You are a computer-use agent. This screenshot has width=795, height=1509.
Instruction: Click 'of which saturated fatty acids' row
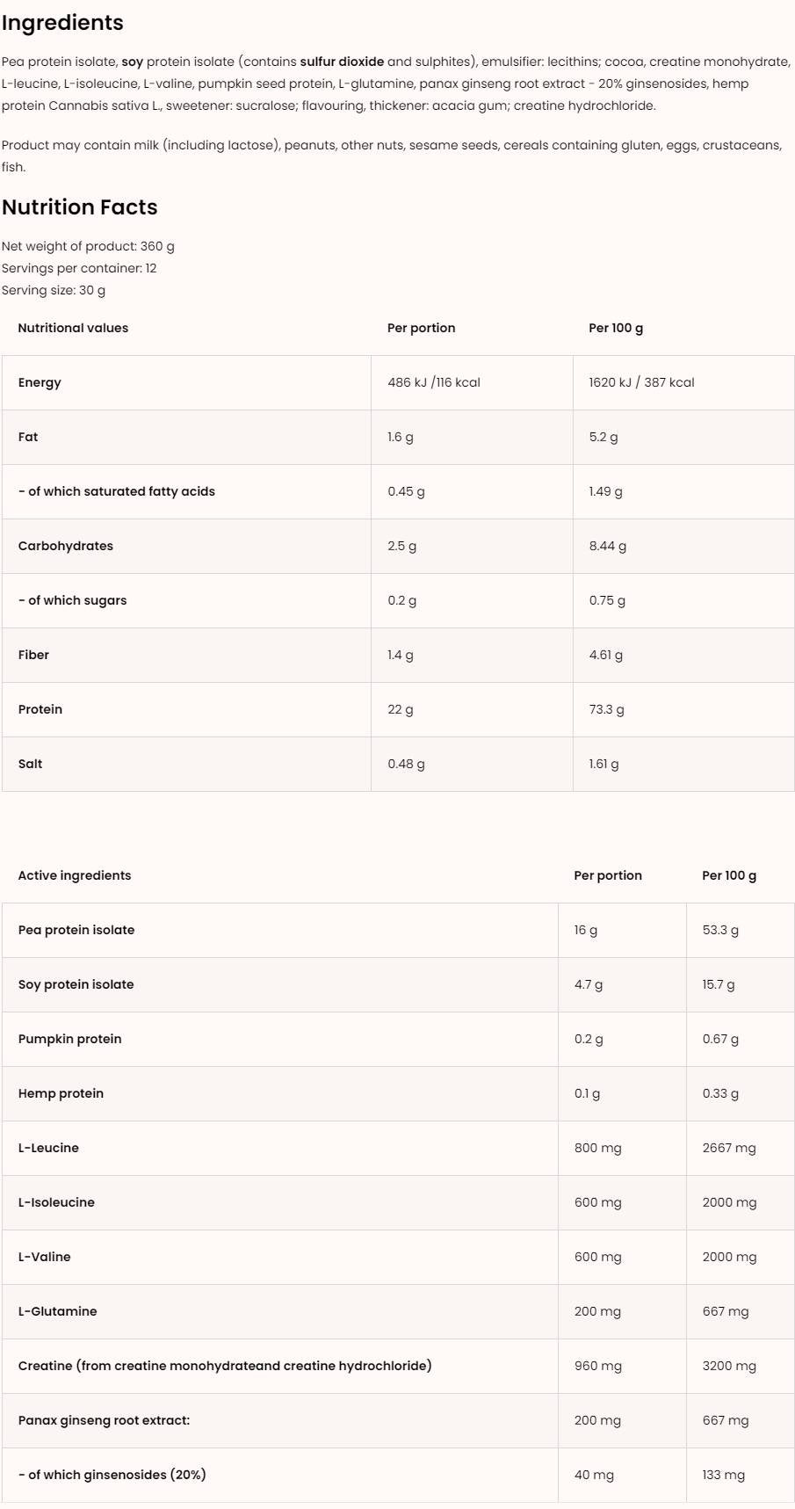tap(117, 491)
